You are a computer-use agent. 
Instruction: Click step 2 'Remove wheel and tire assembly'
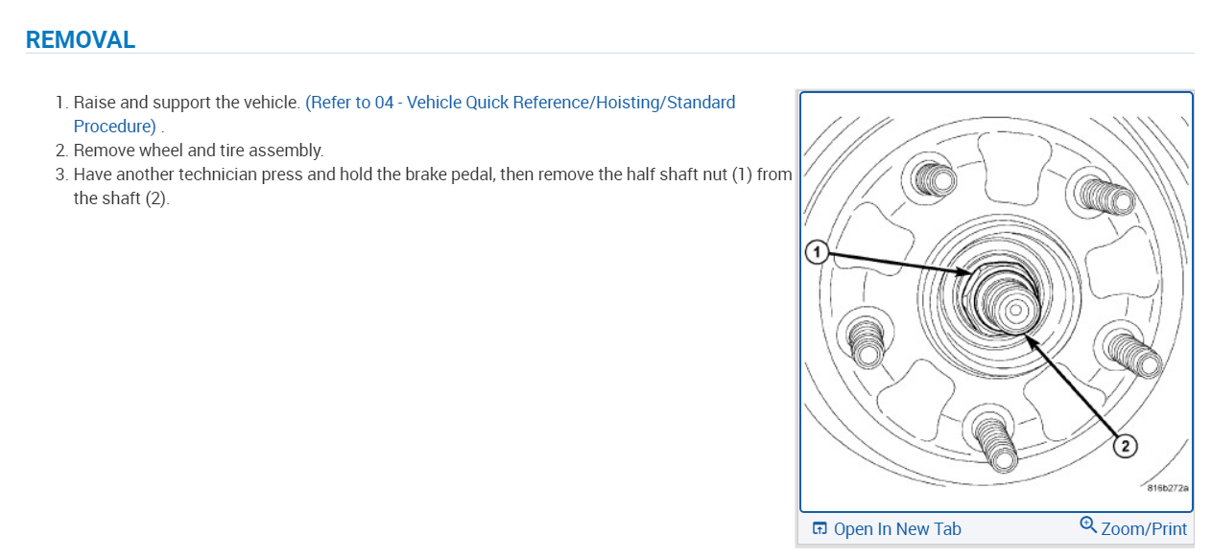[198, 151]
